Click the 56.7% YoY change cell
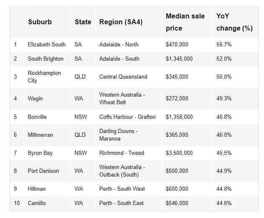Image resolution: width=264 pixels, height=218 pixels. 224,44
